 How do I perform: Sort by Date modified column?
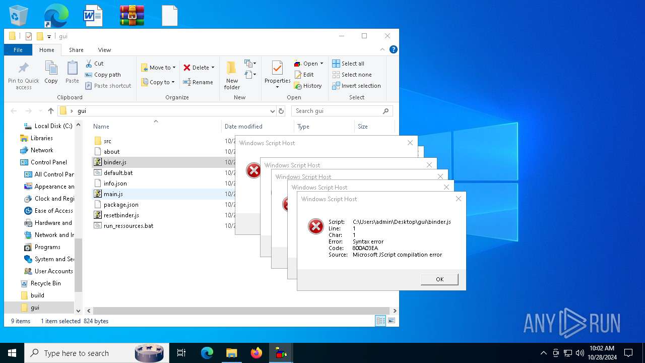click(243, 127)
